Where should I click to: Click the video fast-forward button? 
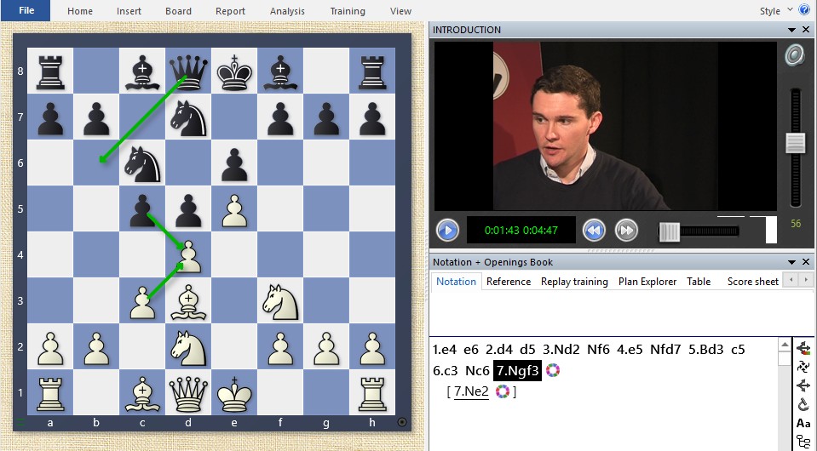626,230
